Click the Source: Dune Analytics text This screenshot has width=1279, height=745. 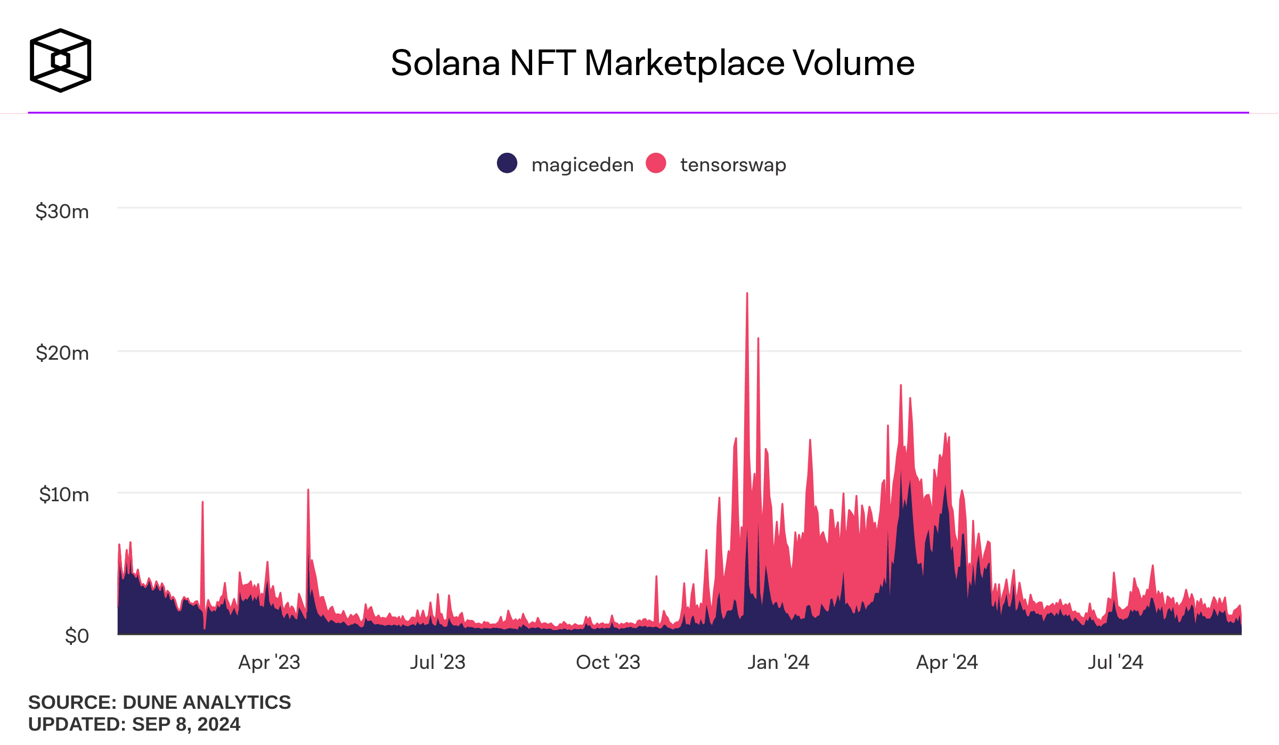click(x=159, y=702)
